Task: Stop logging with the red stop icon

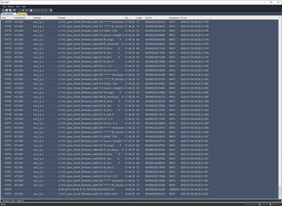Action: coord(26,10)
